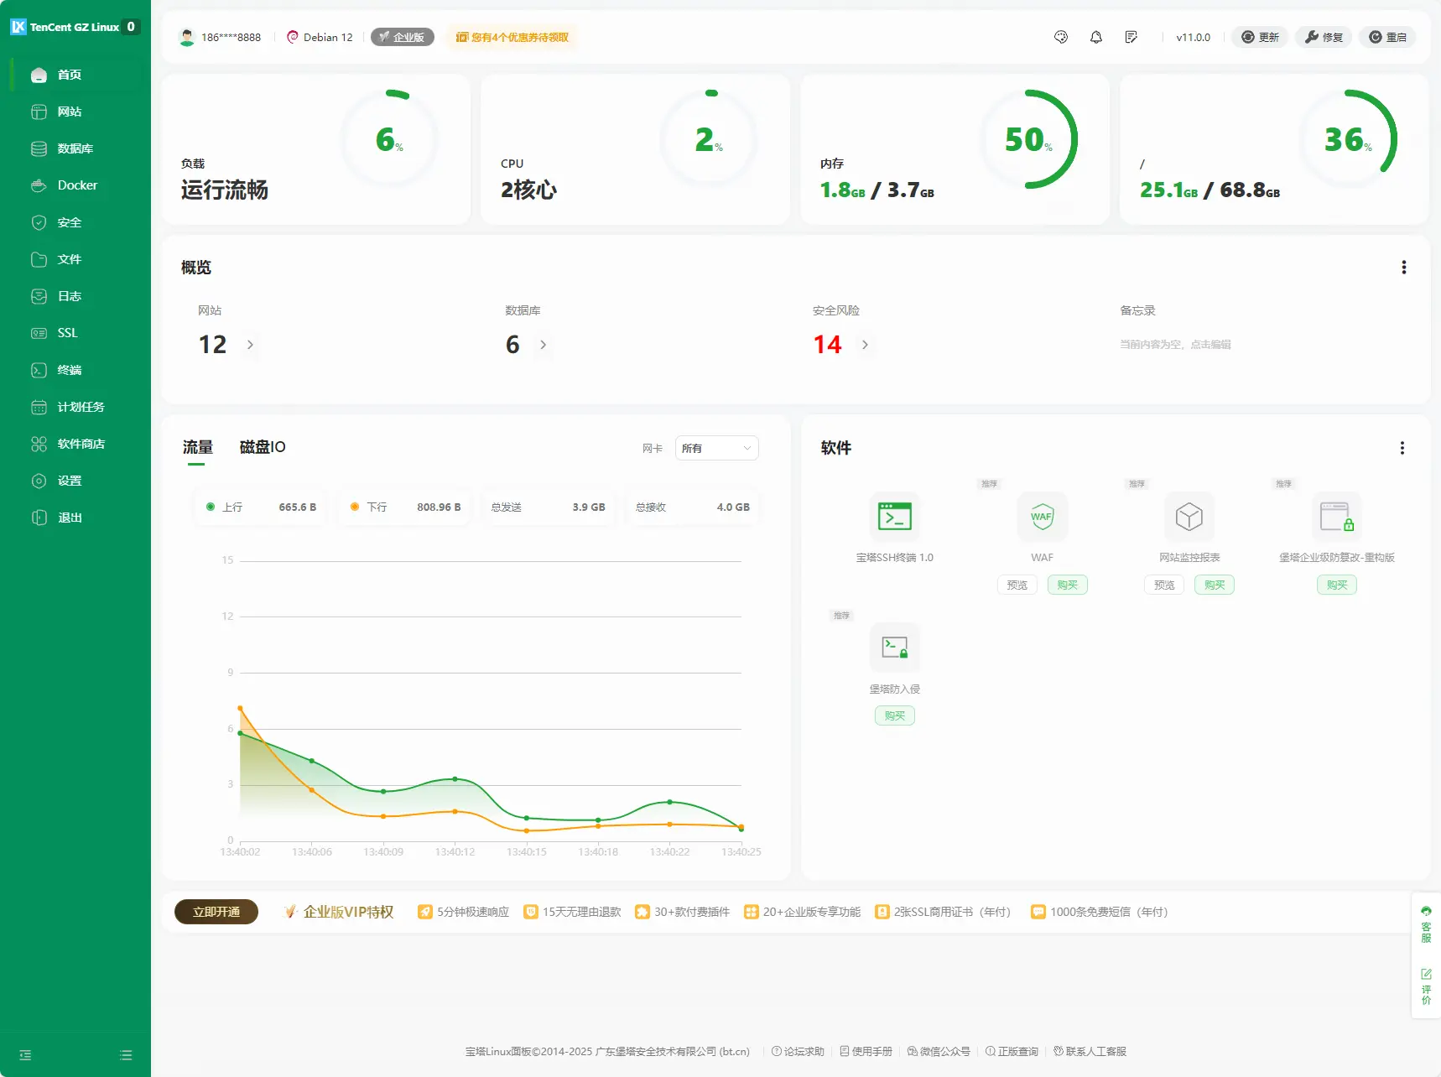
Task: Click the empty 备忘录 memo text to edit
Action: pyautogui.click(x=1175, y=345)
